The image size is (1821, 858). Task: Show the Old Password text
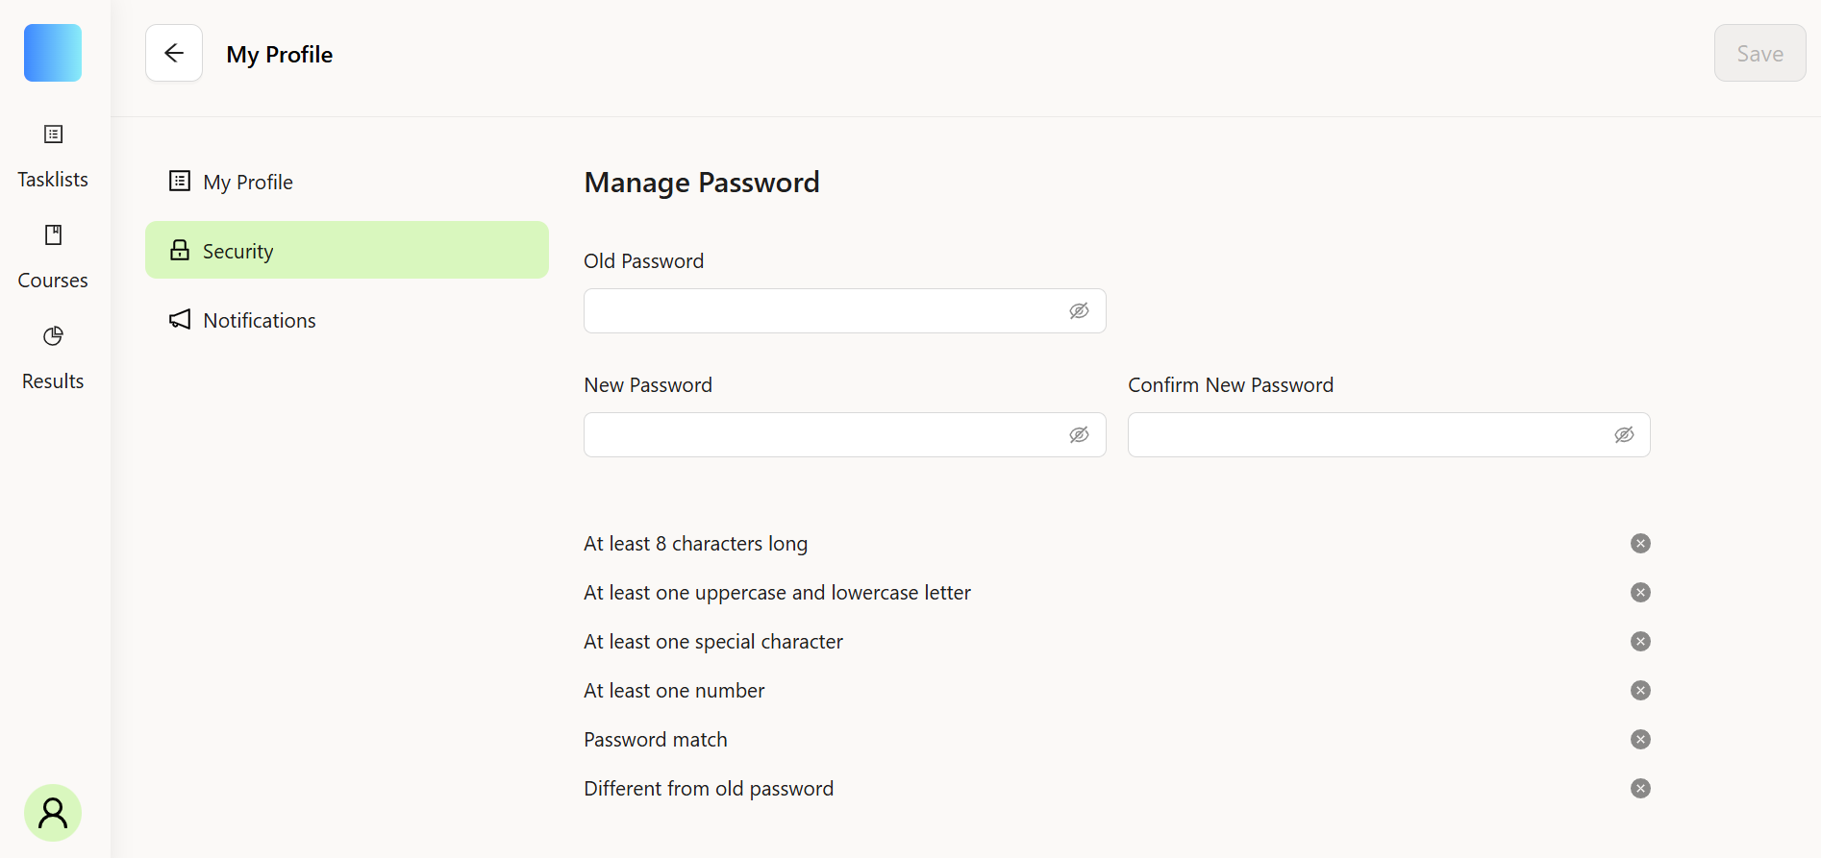pos(1079,311)
